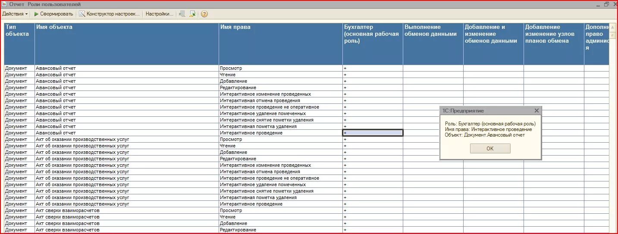The width and height of the screenshot is (618, 234).
Task: Select Просмотр cell for Авансовый отчет
Action: pos(281,68)
